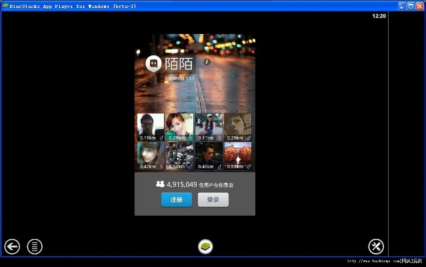Click the 4,915,049 nearby users count text

181,184
